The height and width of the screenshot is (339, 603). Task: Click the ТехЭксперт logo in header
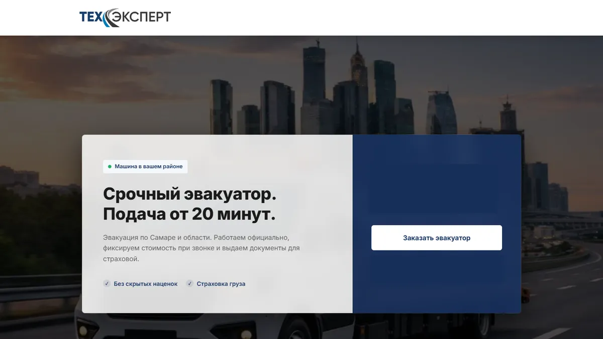[x=125, y=18]
